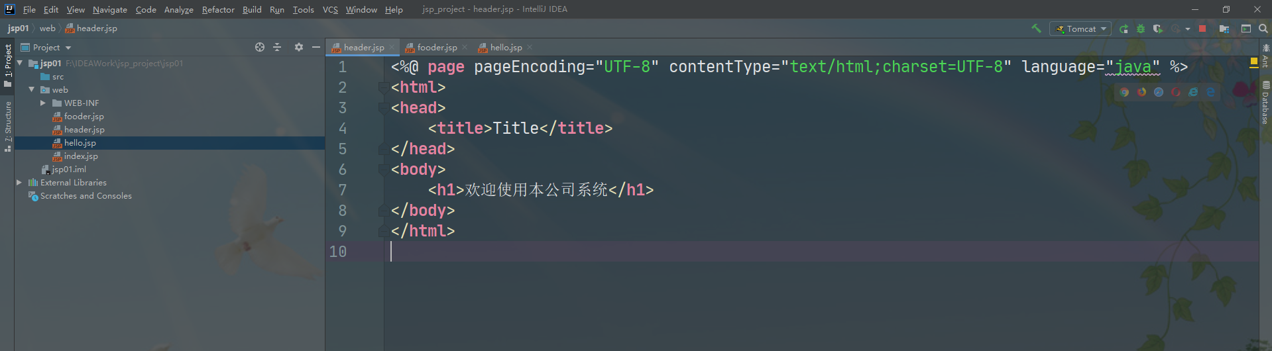Close the header.jsp tab
The image size is (1272, 351).
click(392, 48)
